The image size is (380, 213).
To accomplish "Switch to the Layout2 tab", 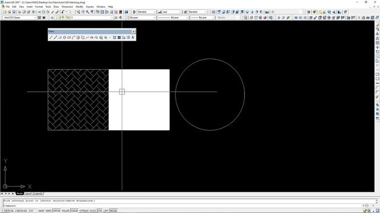I will click(x=39, y=193).
